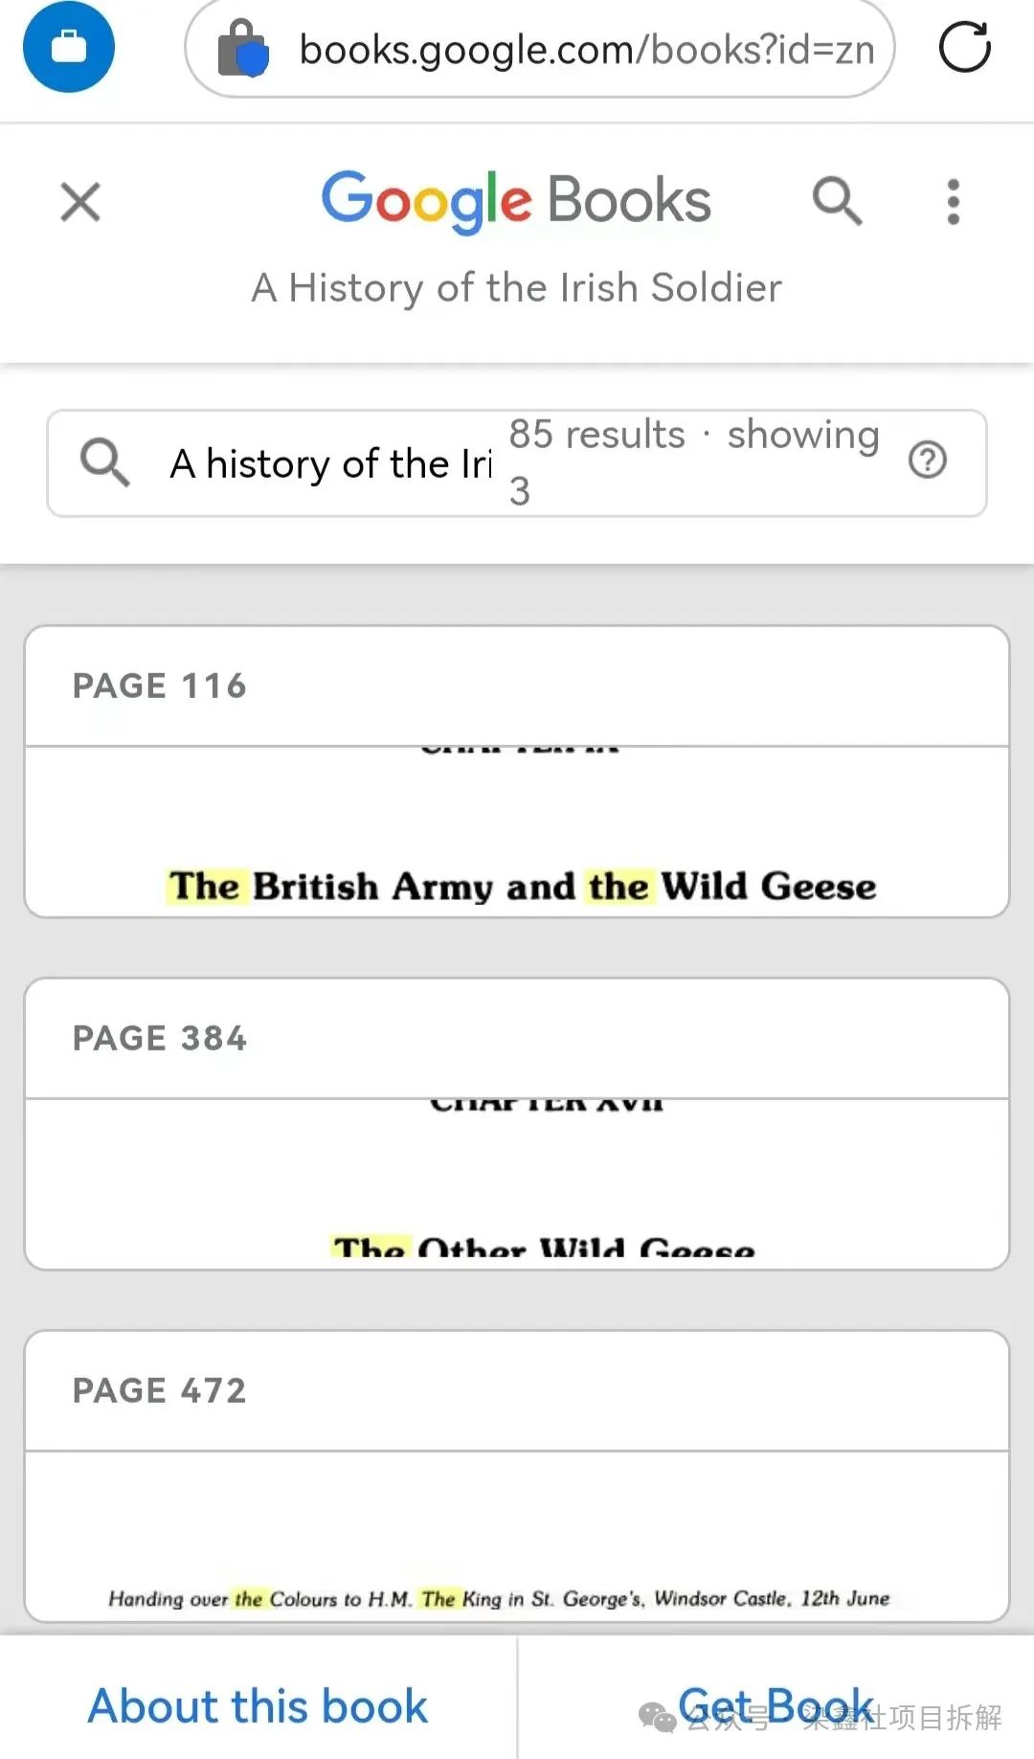Screen dimensions: 1034x1759
Task: Open the search icon beside Google Books logo
Action: pyautogui.click(x=838, y=201)
